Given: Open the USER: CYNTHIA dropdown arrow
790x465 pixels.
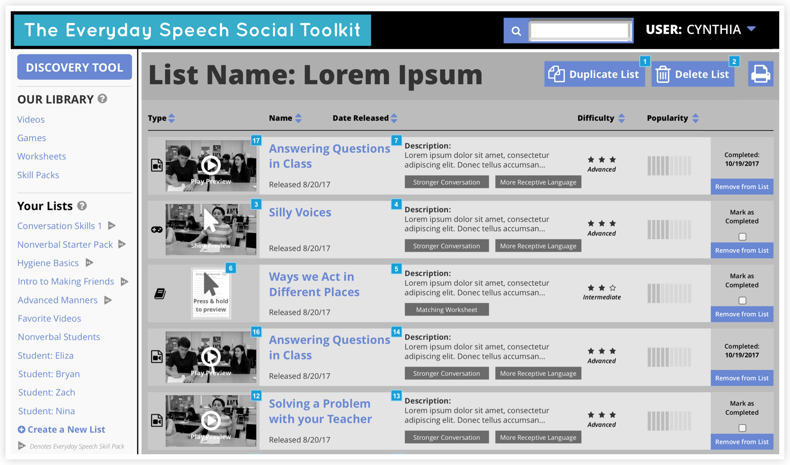Looking at the screenshot, I should click(x=751, y=29).
